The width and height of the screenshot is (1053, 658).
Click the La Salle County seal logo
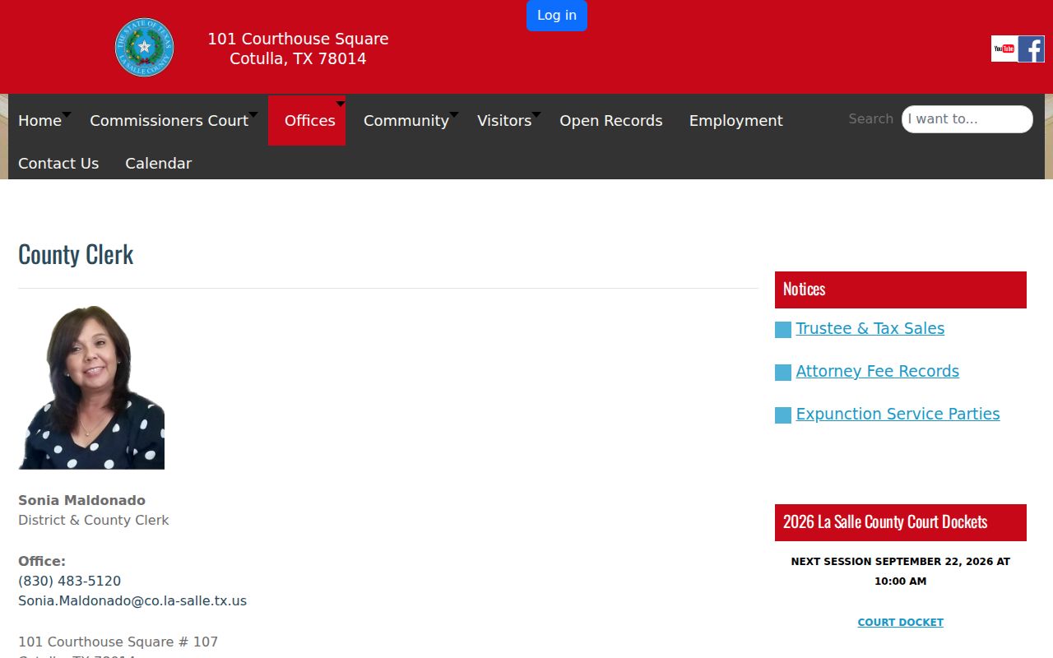145,47
